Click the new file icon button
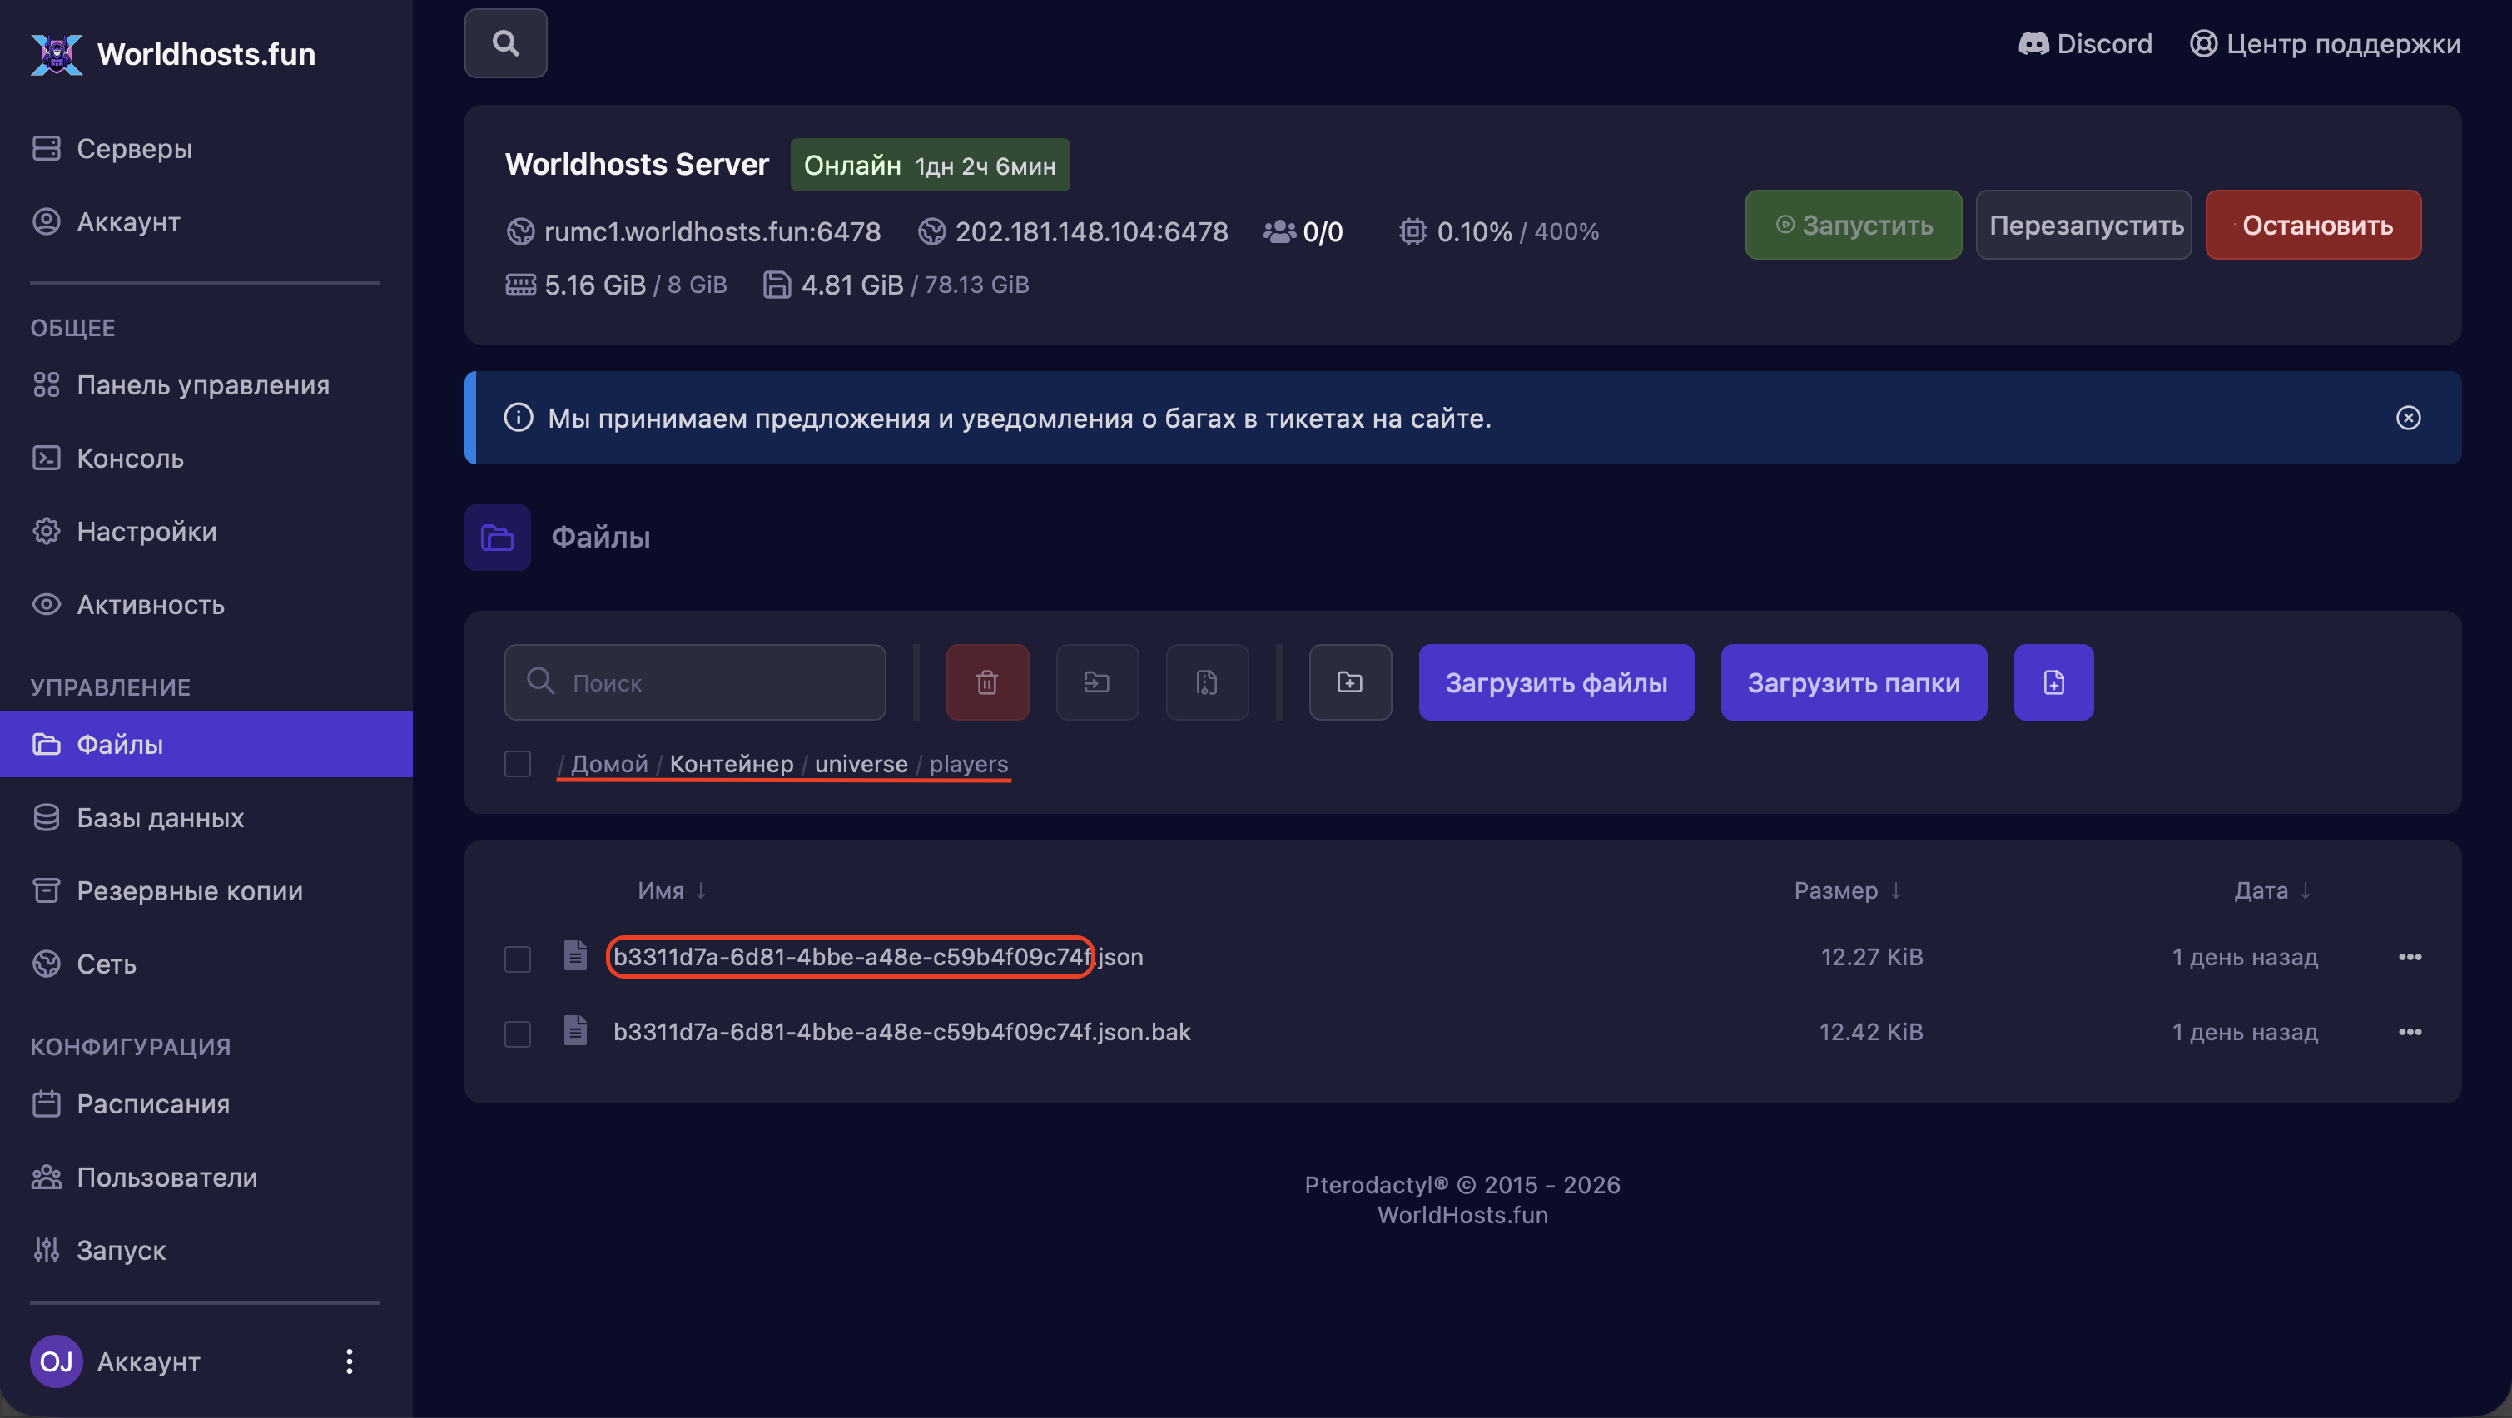 2053,682
